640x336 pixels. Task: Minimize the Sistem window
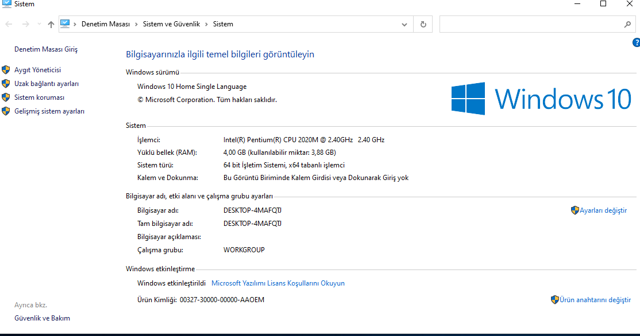point(577,4)
